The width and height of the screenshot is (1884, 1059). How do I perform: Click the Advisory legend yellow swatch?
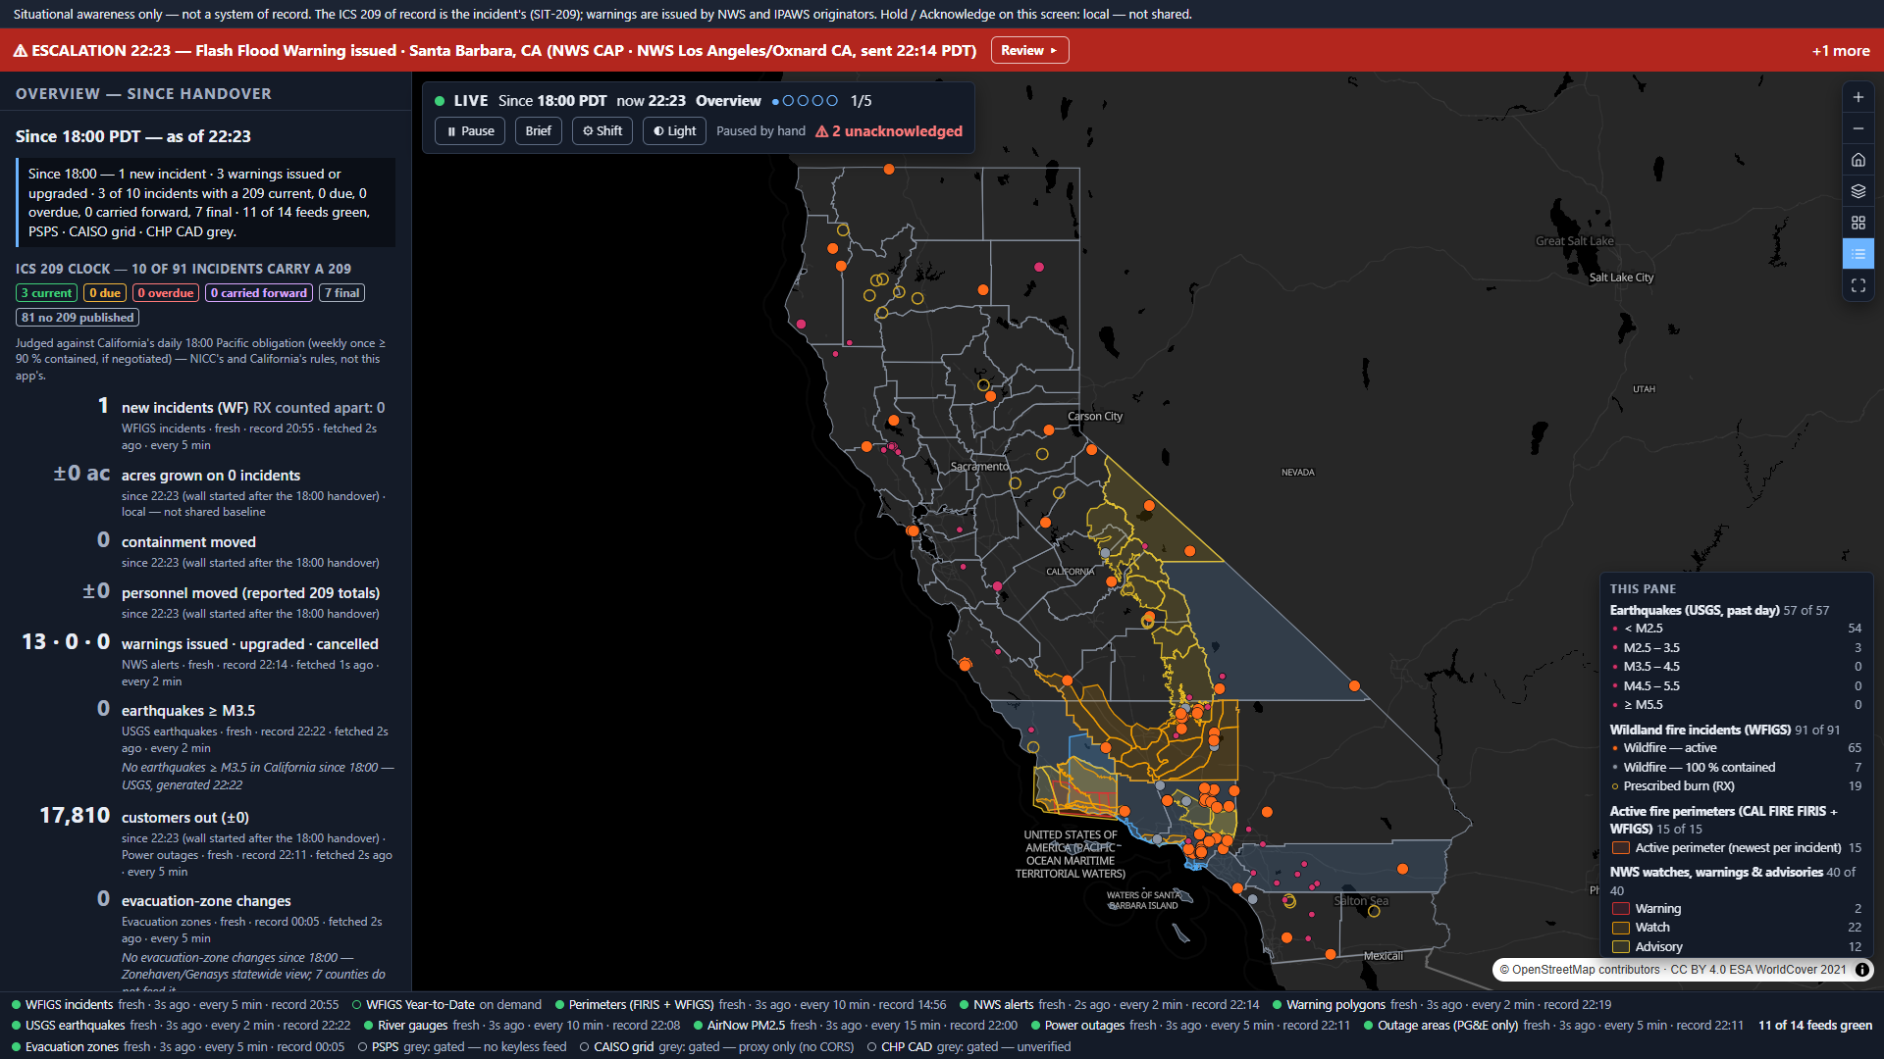1621,947
